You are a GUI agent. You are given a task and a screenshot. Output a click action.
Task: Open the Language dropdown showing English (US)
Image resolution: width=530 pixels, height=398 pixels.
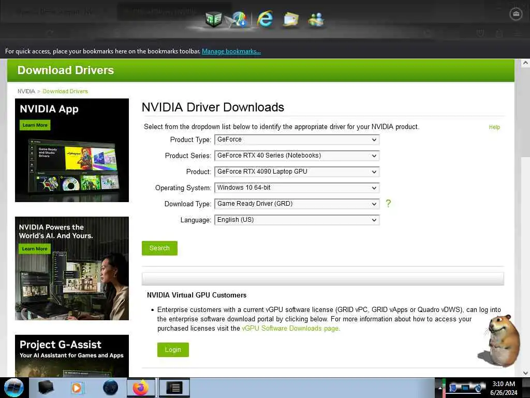point(297,220)
